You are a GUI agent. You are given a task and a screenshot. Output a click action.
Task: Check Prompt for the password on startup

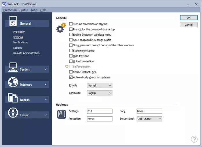(71, 29)
